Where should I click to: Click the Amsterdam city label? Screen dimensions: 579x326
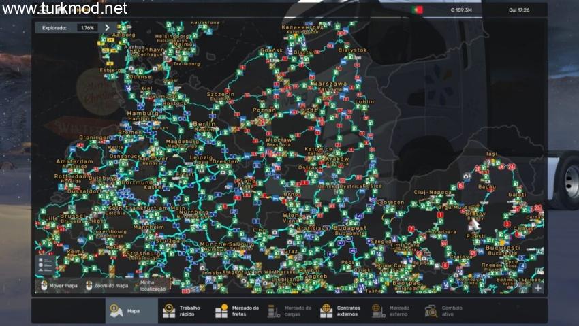point(75,161)
